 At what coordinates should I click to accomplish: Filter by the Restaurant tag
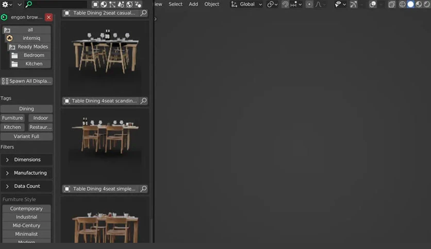pos(40,127)
